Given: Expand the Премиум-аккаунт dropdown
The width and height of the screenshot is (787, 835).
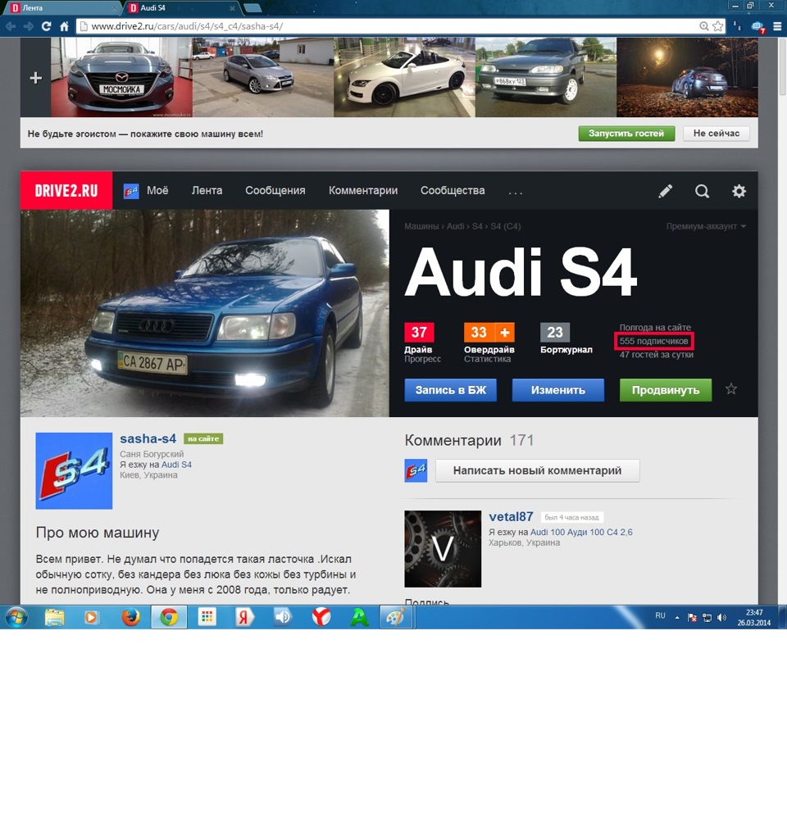Looking at the screenshot, I should pos(706,226).
